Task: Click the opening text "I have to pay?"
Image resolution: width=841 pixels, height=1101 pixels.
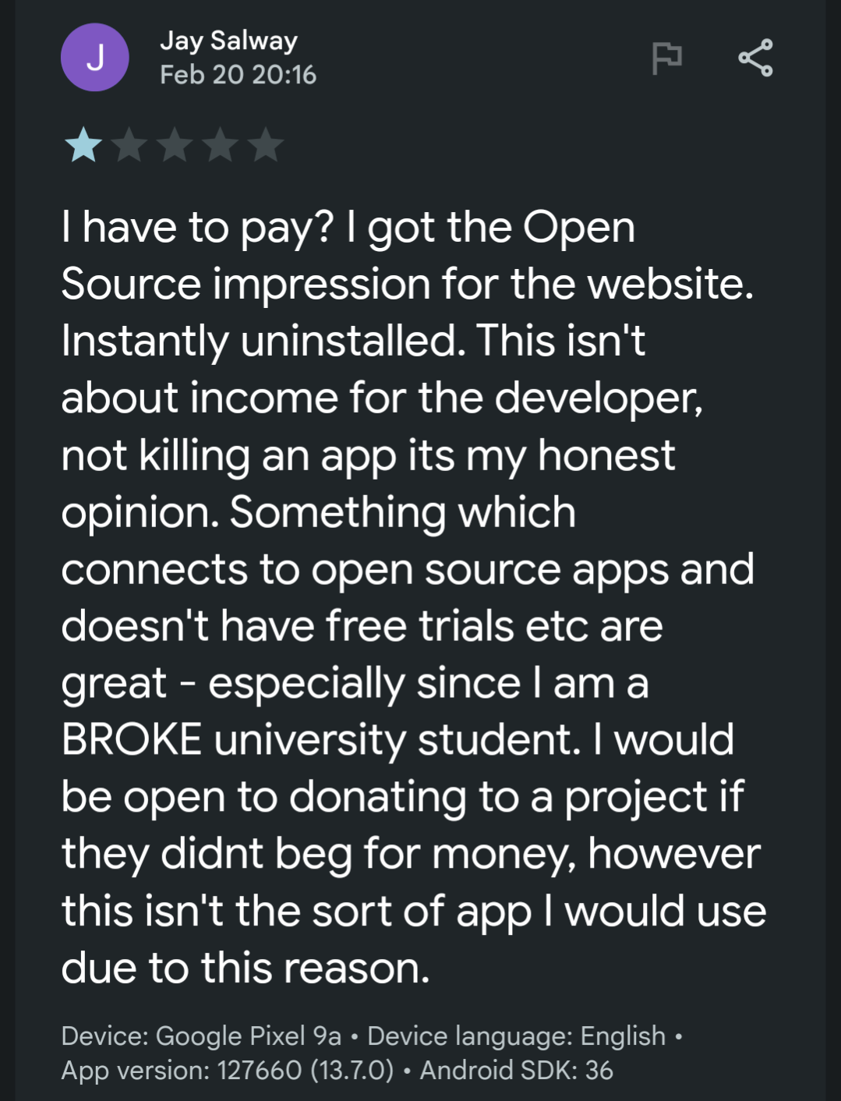Action: [198, 228]
